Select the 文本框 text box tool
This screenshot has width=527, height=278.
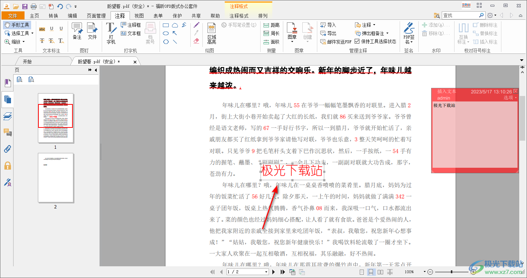[131, 33]
